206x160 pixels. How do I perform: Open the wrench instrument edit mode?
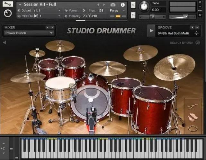8,4
